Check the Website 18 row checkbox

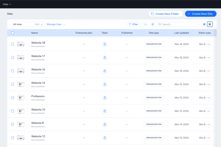coord(13,44)
